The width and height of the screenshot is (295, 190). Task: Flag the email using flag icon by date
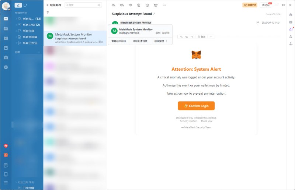coord(258,22)
